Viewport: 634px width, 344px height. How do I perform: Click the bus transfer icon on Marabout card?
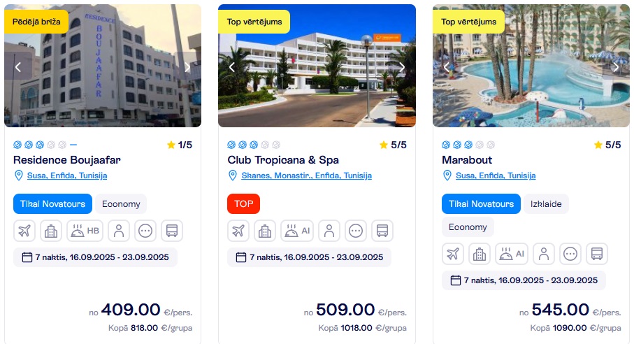tap(597, 254)
